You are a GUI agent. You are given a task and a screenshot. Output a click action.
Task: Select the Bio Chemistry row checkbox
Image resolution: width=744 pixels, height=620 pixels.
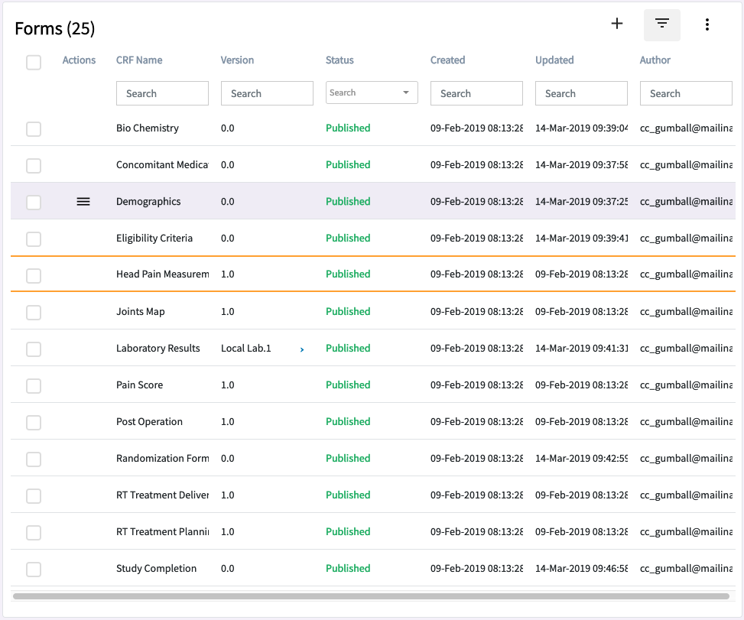click(x=34, y=128)
